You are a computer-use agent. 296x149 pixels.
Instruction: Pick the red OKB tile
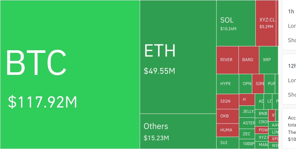tap(227, 116)
